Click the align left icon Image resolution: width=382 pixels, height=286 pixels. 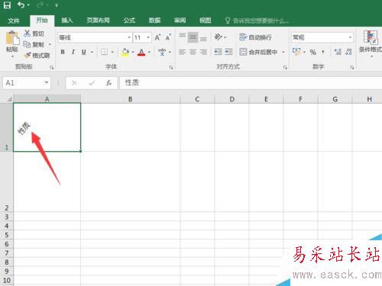pyautogui.click(x=183, y=52)
